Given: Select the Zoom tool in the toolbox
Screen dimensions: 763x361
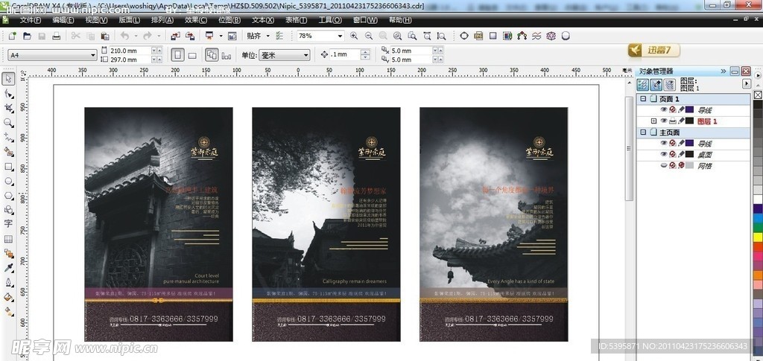Looking at the screenshot, I should pos(9,123).
